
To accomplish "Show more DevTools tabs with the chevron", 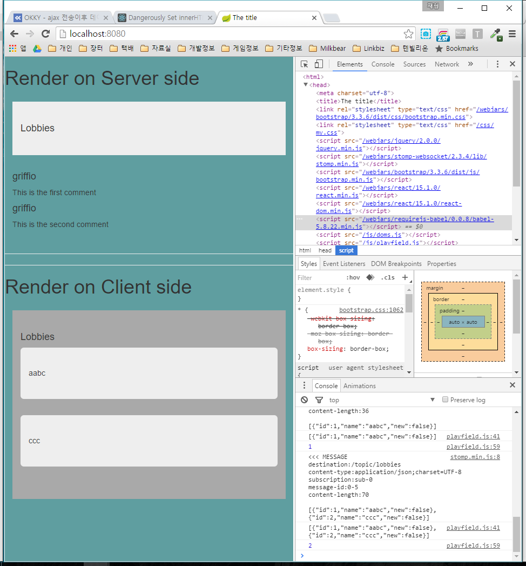I will tap(470, 64).
